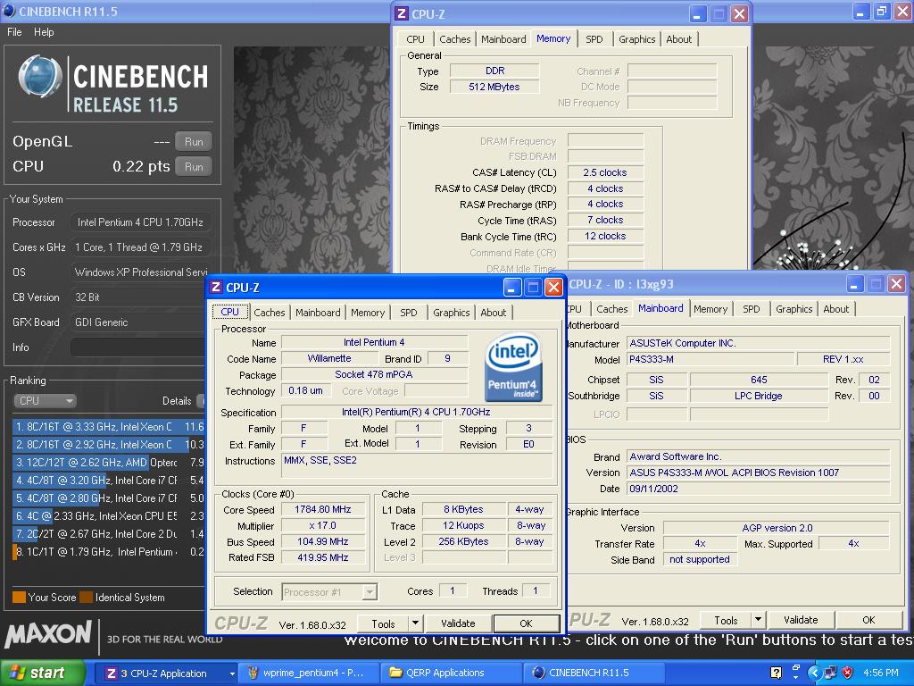
Task: Open the Help menu in Cinebench
Action: click(44, 32)
